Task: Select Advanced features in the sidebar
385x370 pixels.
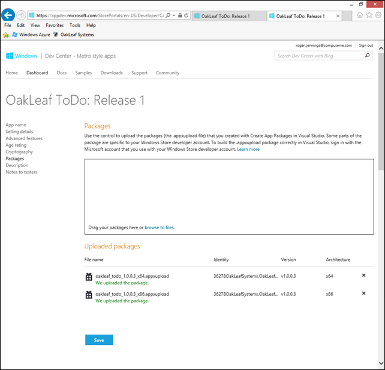Action: [24, 138]
